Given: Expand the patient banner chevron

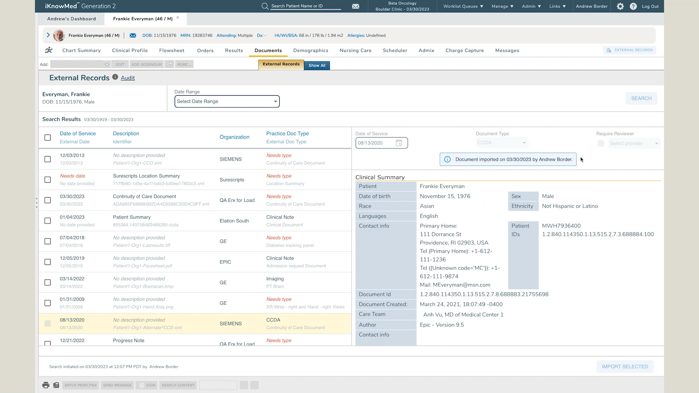Looking at the screenshot, I should tap(48, 35).
